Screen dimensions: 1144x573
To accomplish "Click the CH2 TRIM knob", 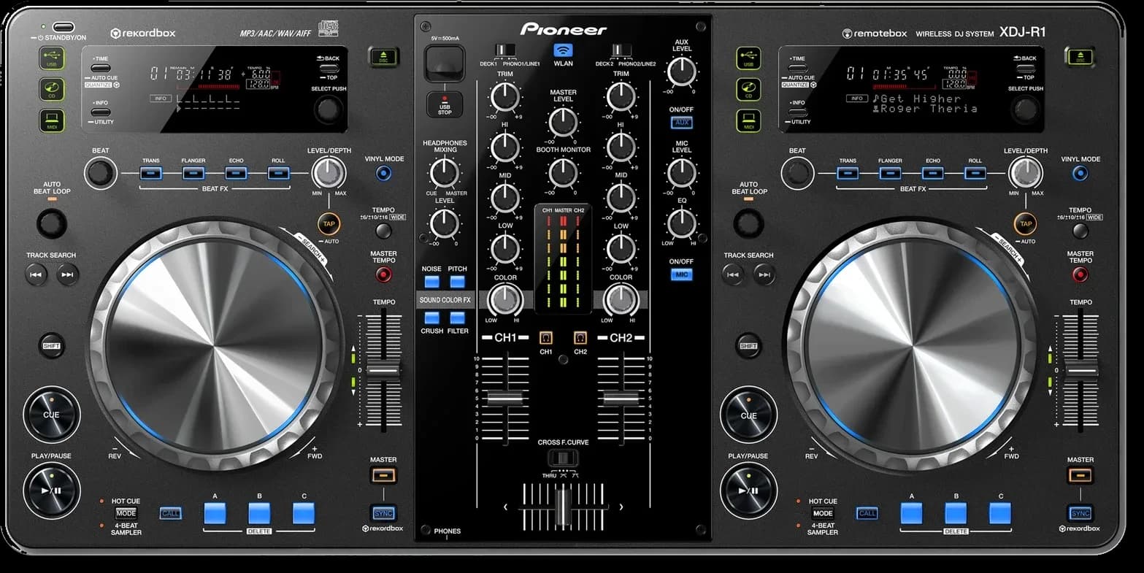I will coord(621,96).
